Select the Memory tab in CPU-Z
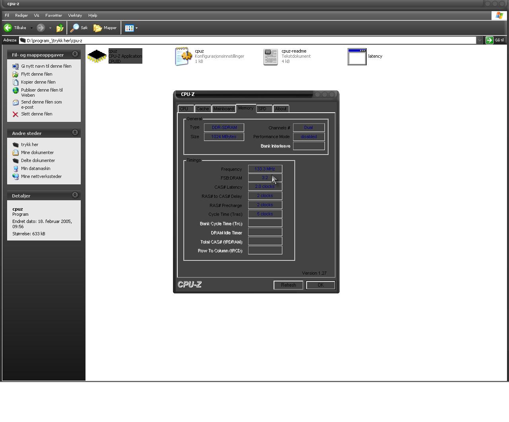This screenshot has height=422, width=509. click(x=246, y=108)
